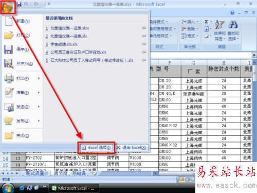The height and width of the screenshot is (193, 257).
Task: Click the Windows Start orb
Action: click(x=7, y=188)
